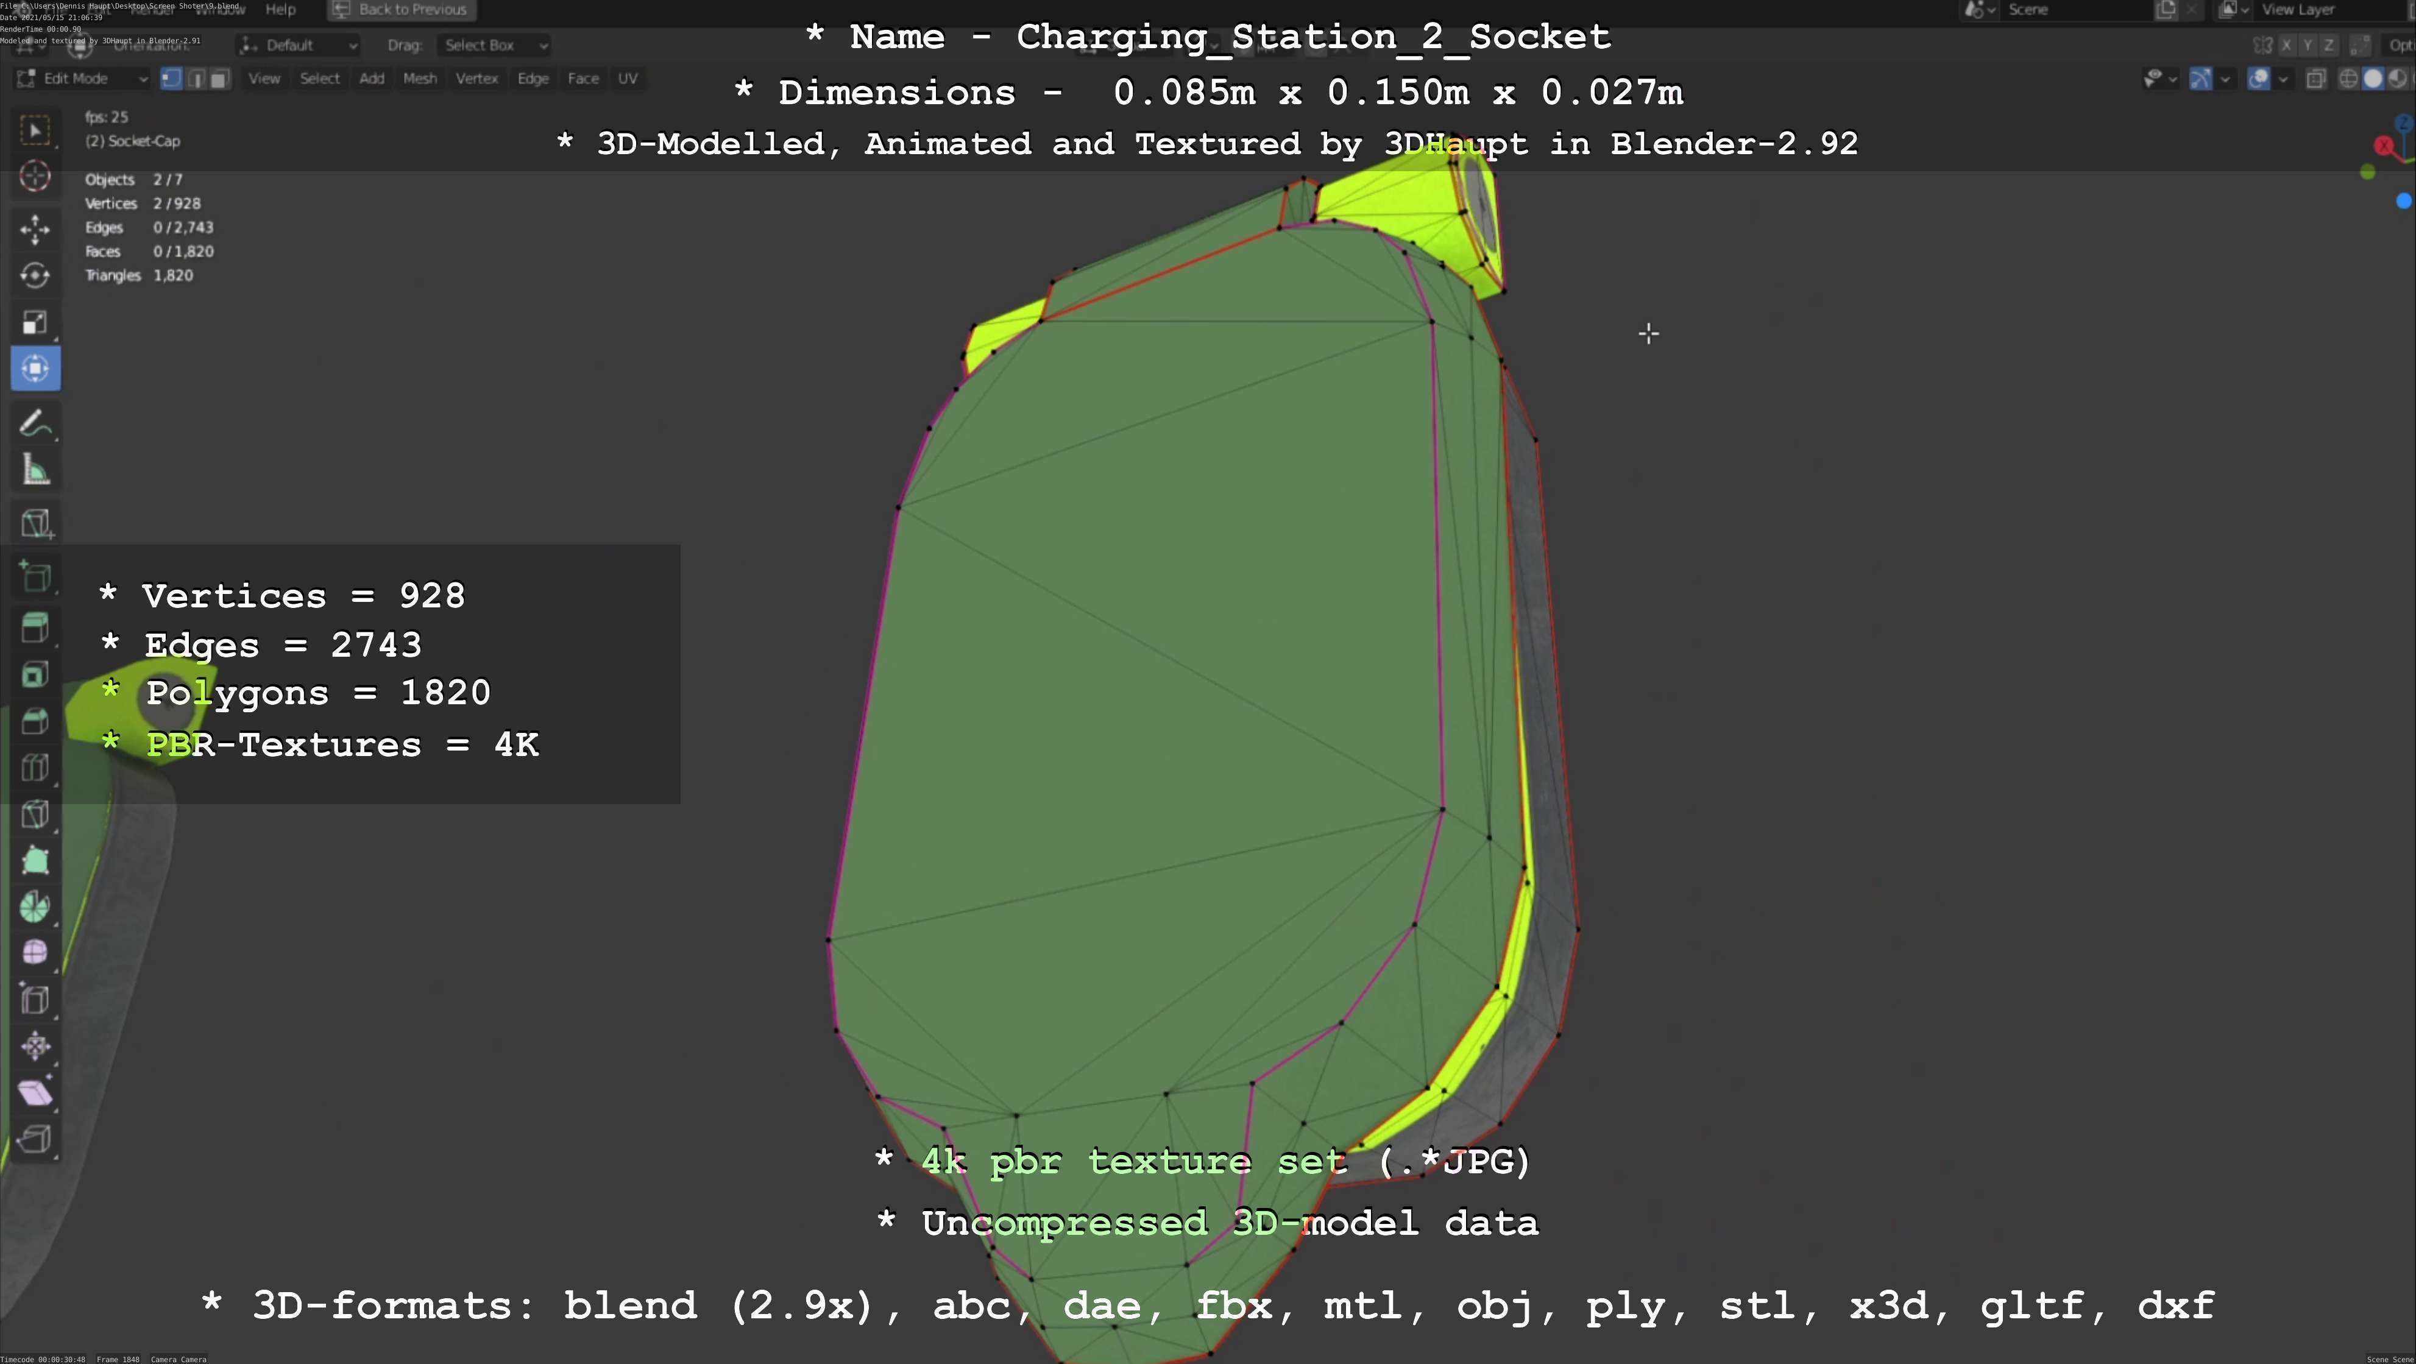The height and width of the screenshot is (1364, 2416).
Task: Select the Annotate pencil tool
Action: pyautogui.click(x=35, y=424)
